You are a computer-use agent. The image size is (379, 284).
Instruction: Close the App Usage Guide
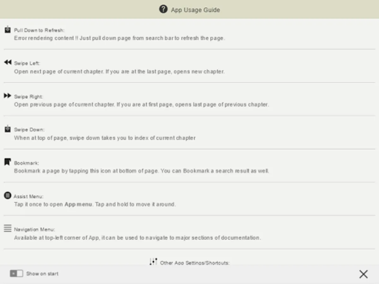(x=364, y=274)
